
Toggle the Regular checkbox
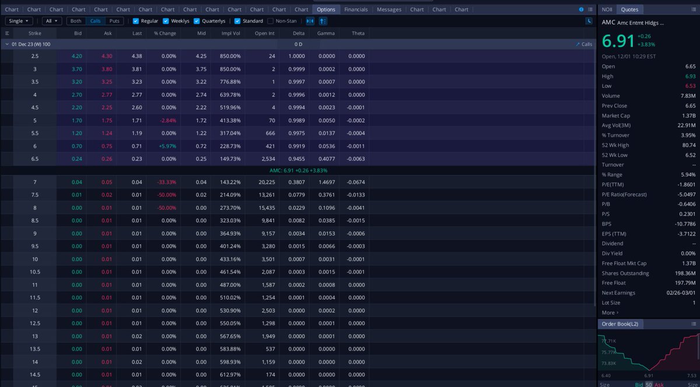pos(136,21)
